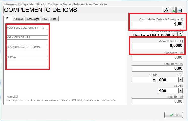
Task: Expand the CFOP dropdown list
Action: 154,80
